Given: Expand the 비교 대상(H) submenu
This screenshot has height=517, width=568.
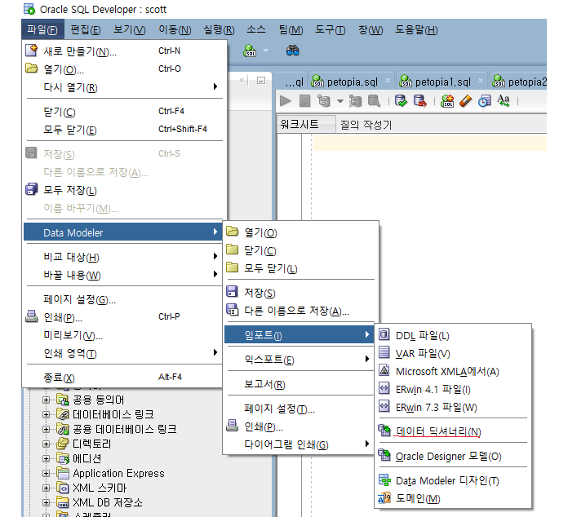Looking at the screenshot, I should (124, 257).
